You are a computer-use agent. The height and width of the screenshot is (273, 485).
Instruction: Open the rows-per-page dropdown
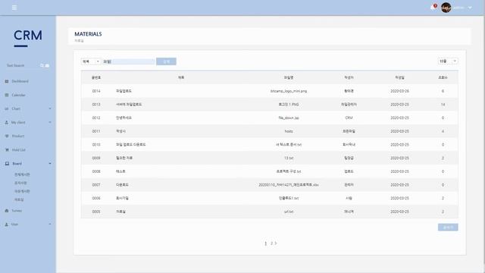448,61
